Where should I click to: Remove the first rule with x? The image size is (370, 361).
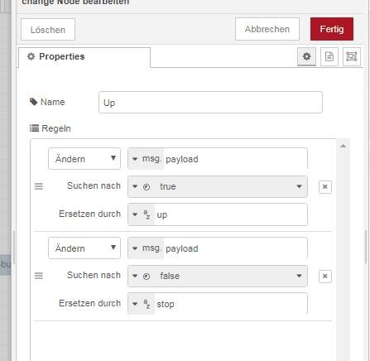click(325, 187)
